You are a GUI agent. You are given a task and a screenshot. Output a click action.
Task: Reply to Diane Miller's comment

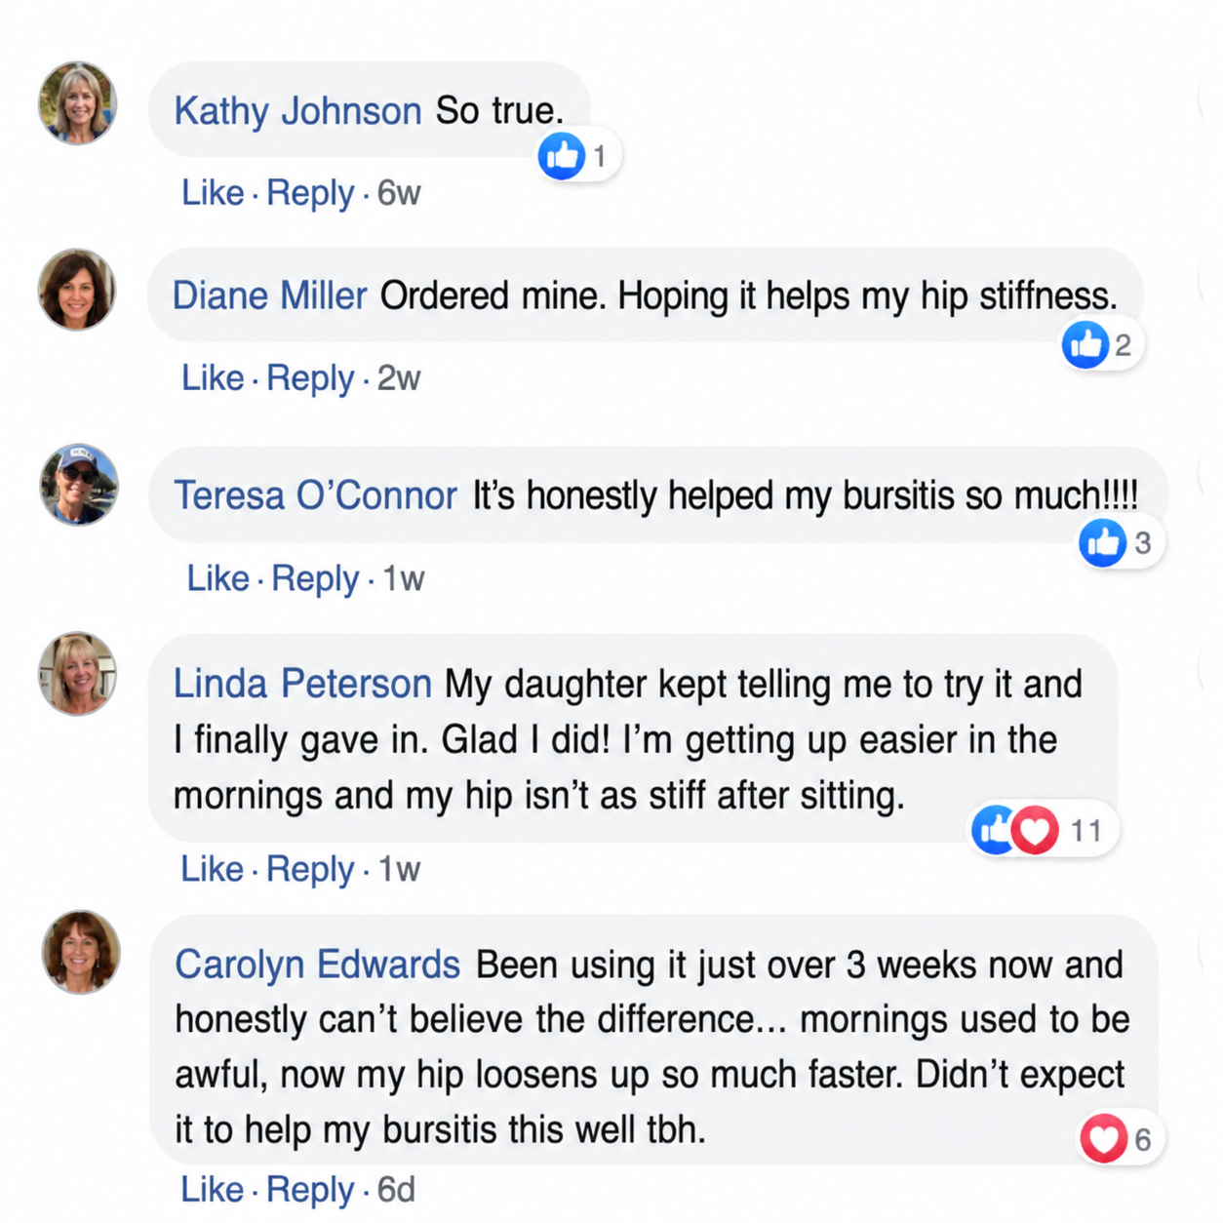click(x=310, y=378)
